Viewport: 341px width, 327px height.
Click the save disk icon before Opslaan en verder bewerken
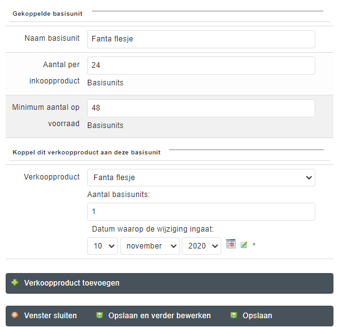pos(100,315)
